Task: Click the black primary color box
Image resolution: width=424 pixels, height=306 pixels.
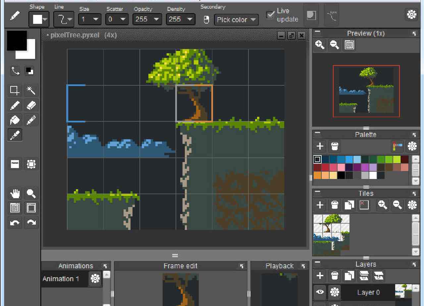Action: coord(17,41)
